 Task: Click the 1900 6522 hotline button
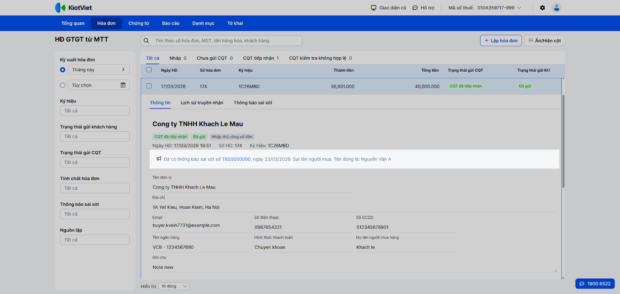click(595, 284)
